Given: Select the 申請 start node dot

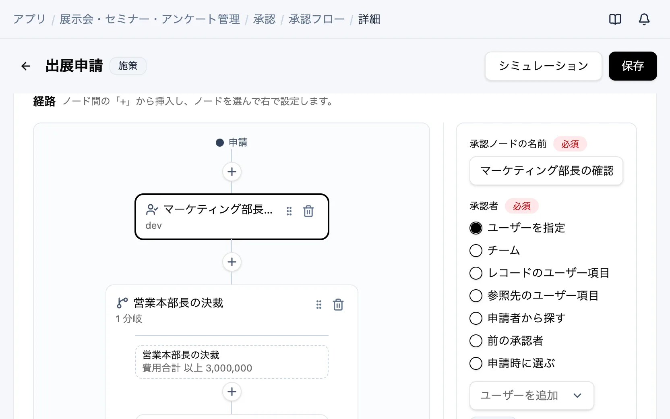Looking at the screenshot, I should click(220, 143).
